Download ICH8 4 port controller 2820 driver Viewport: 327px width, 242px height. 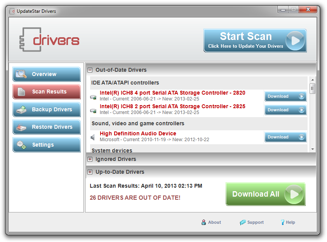[x=285, y=96]
